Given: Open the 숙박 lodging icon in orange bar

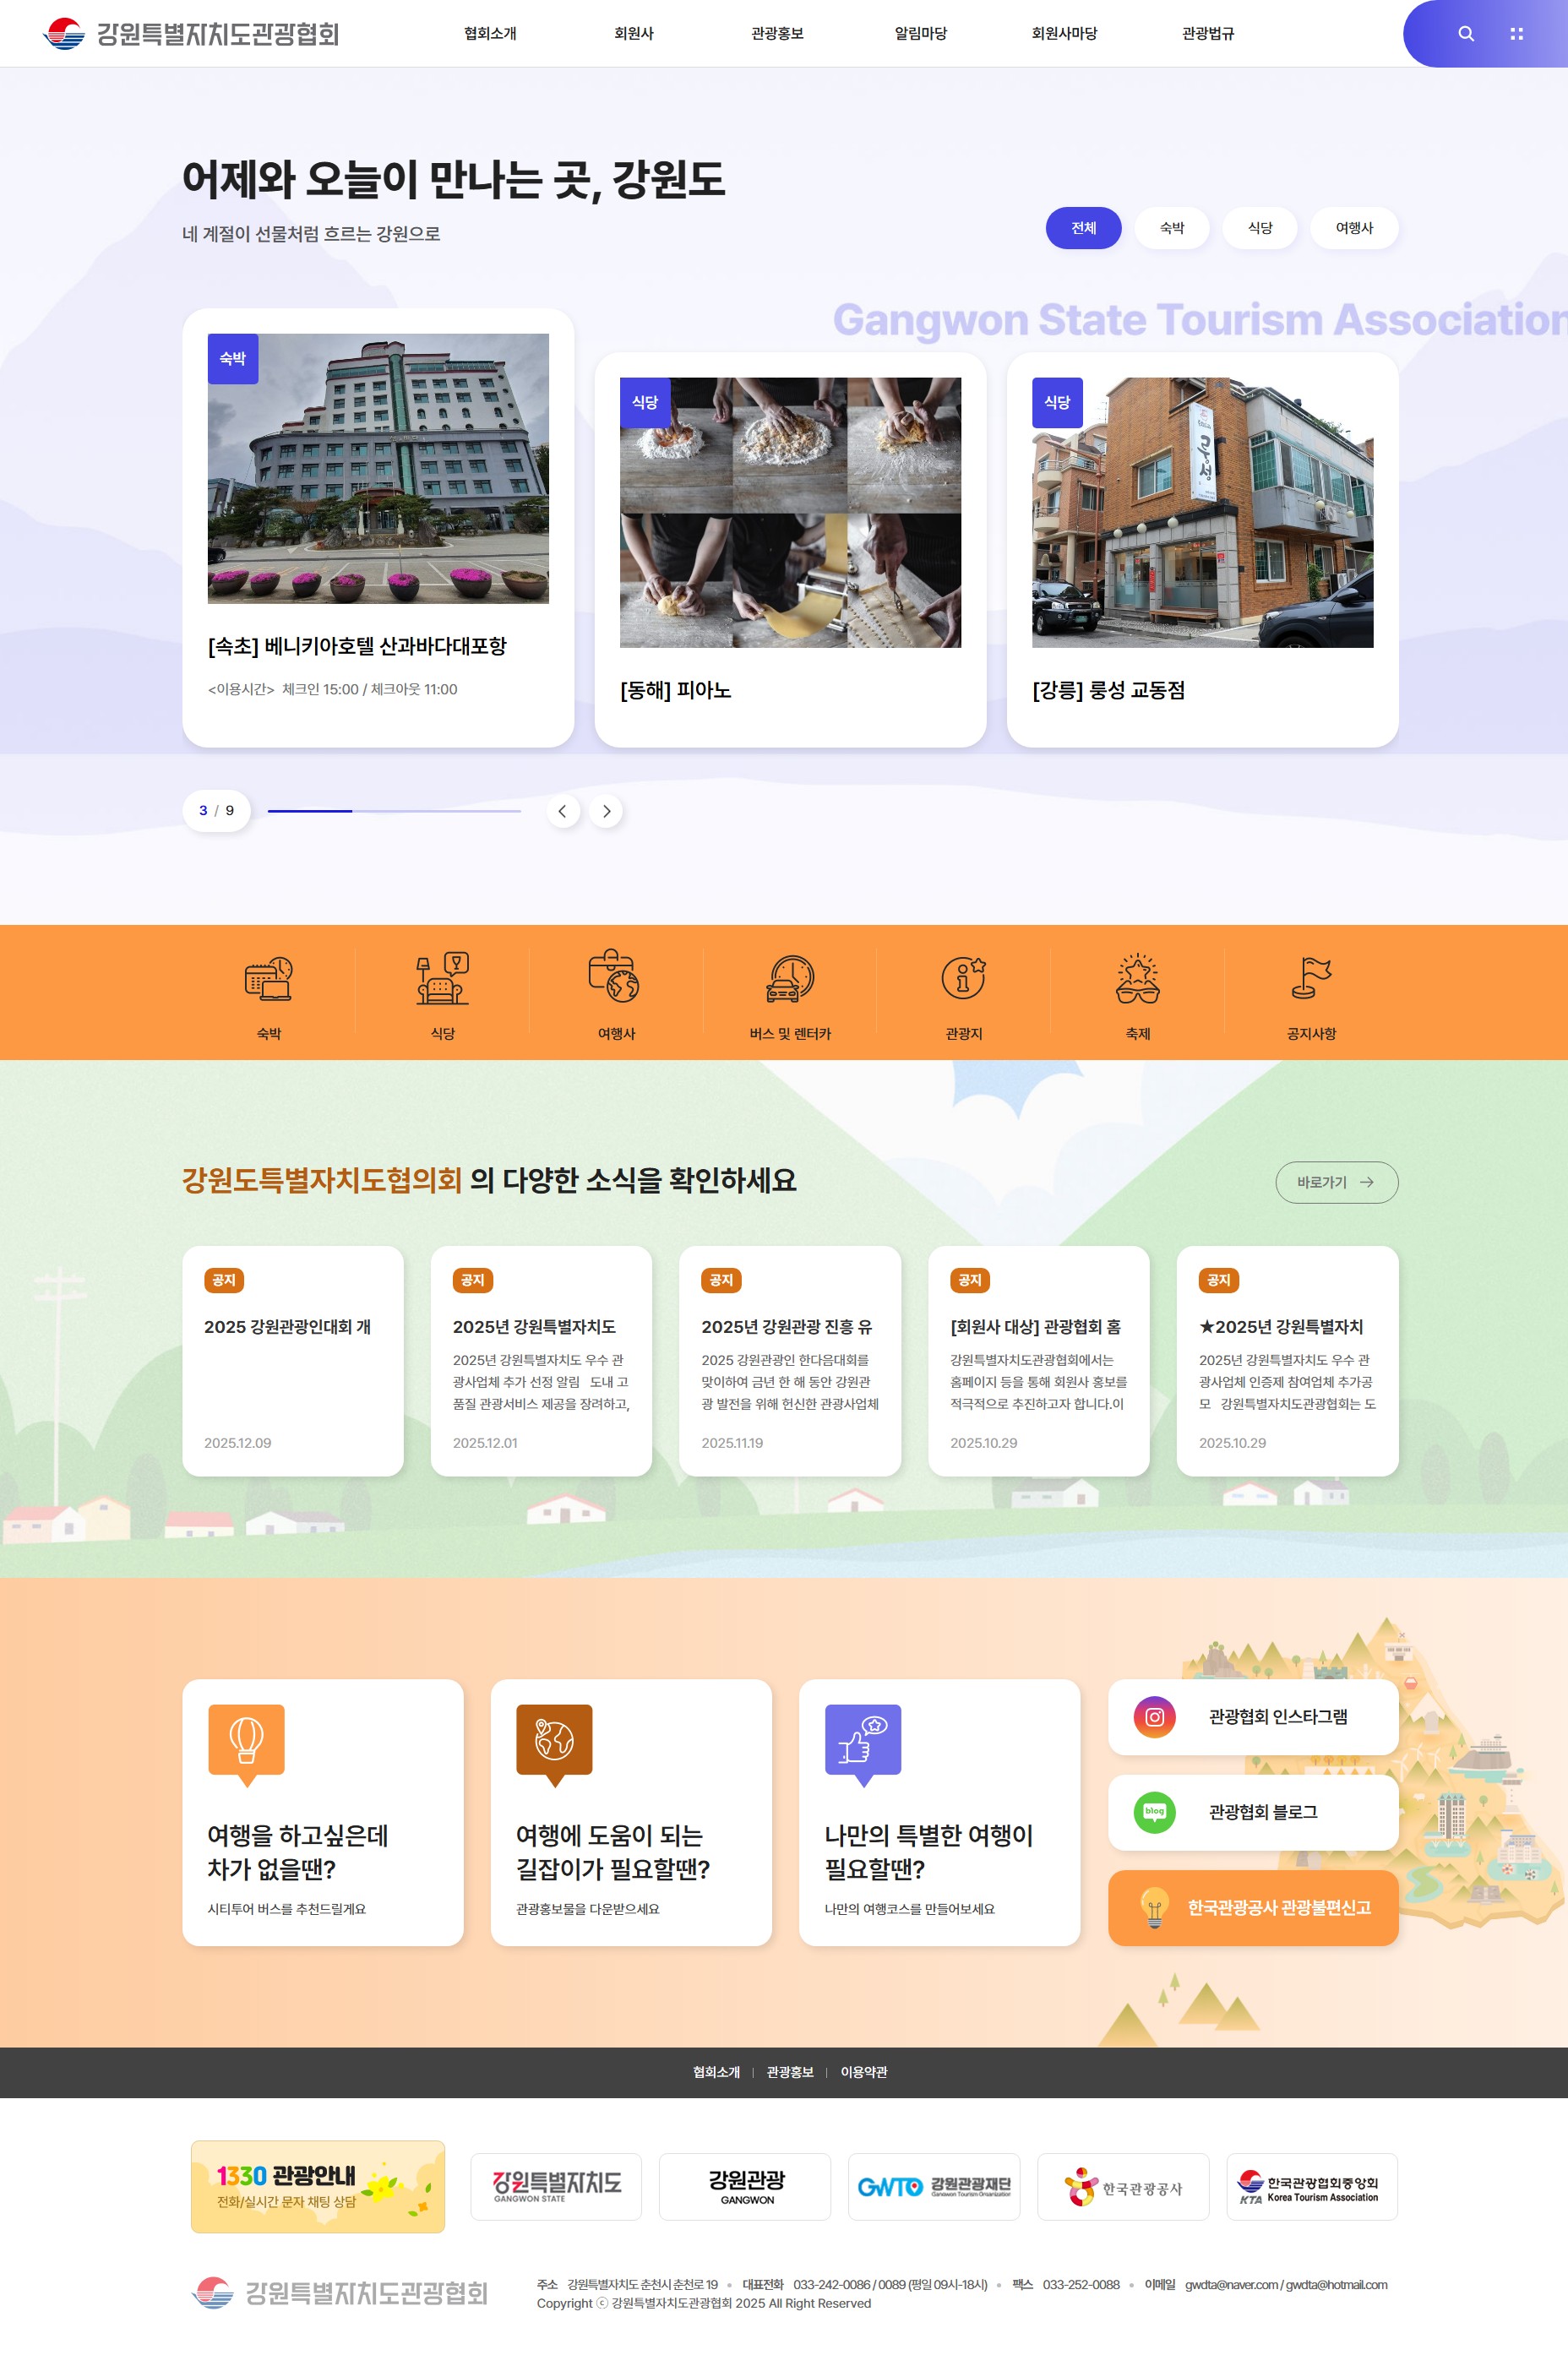Looking at the screenshot, I should (x=268, y=979).
